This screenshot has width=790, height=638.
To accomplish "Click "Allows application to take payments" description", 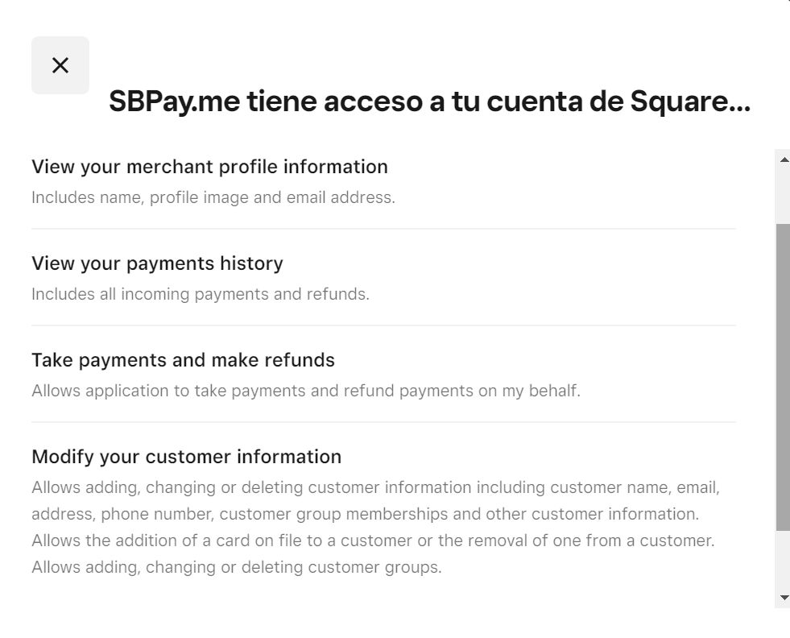I will tap(306, 391).
